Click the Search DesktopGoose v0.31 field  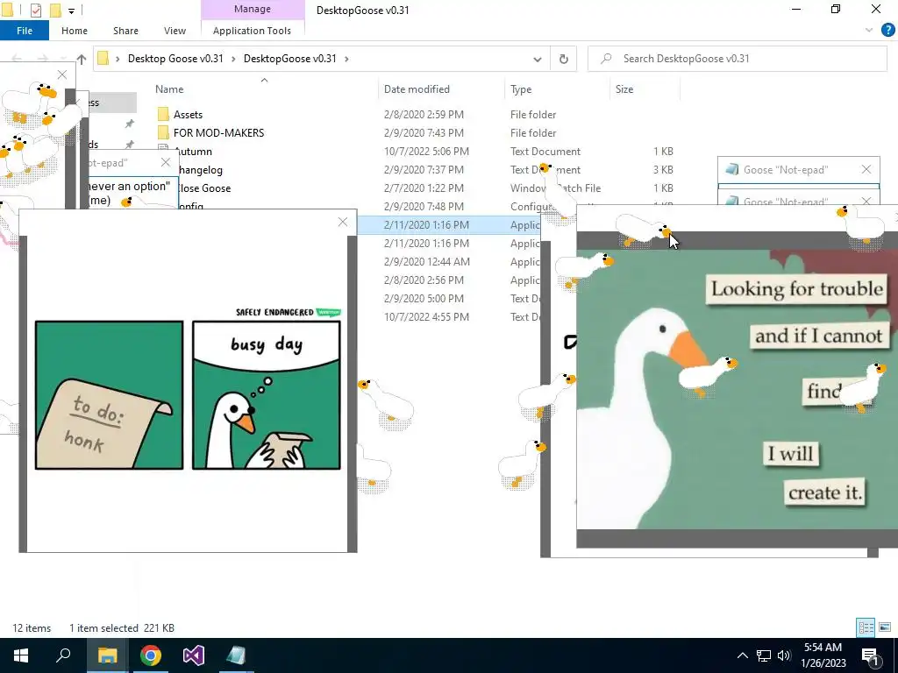[x=738, y=59]
